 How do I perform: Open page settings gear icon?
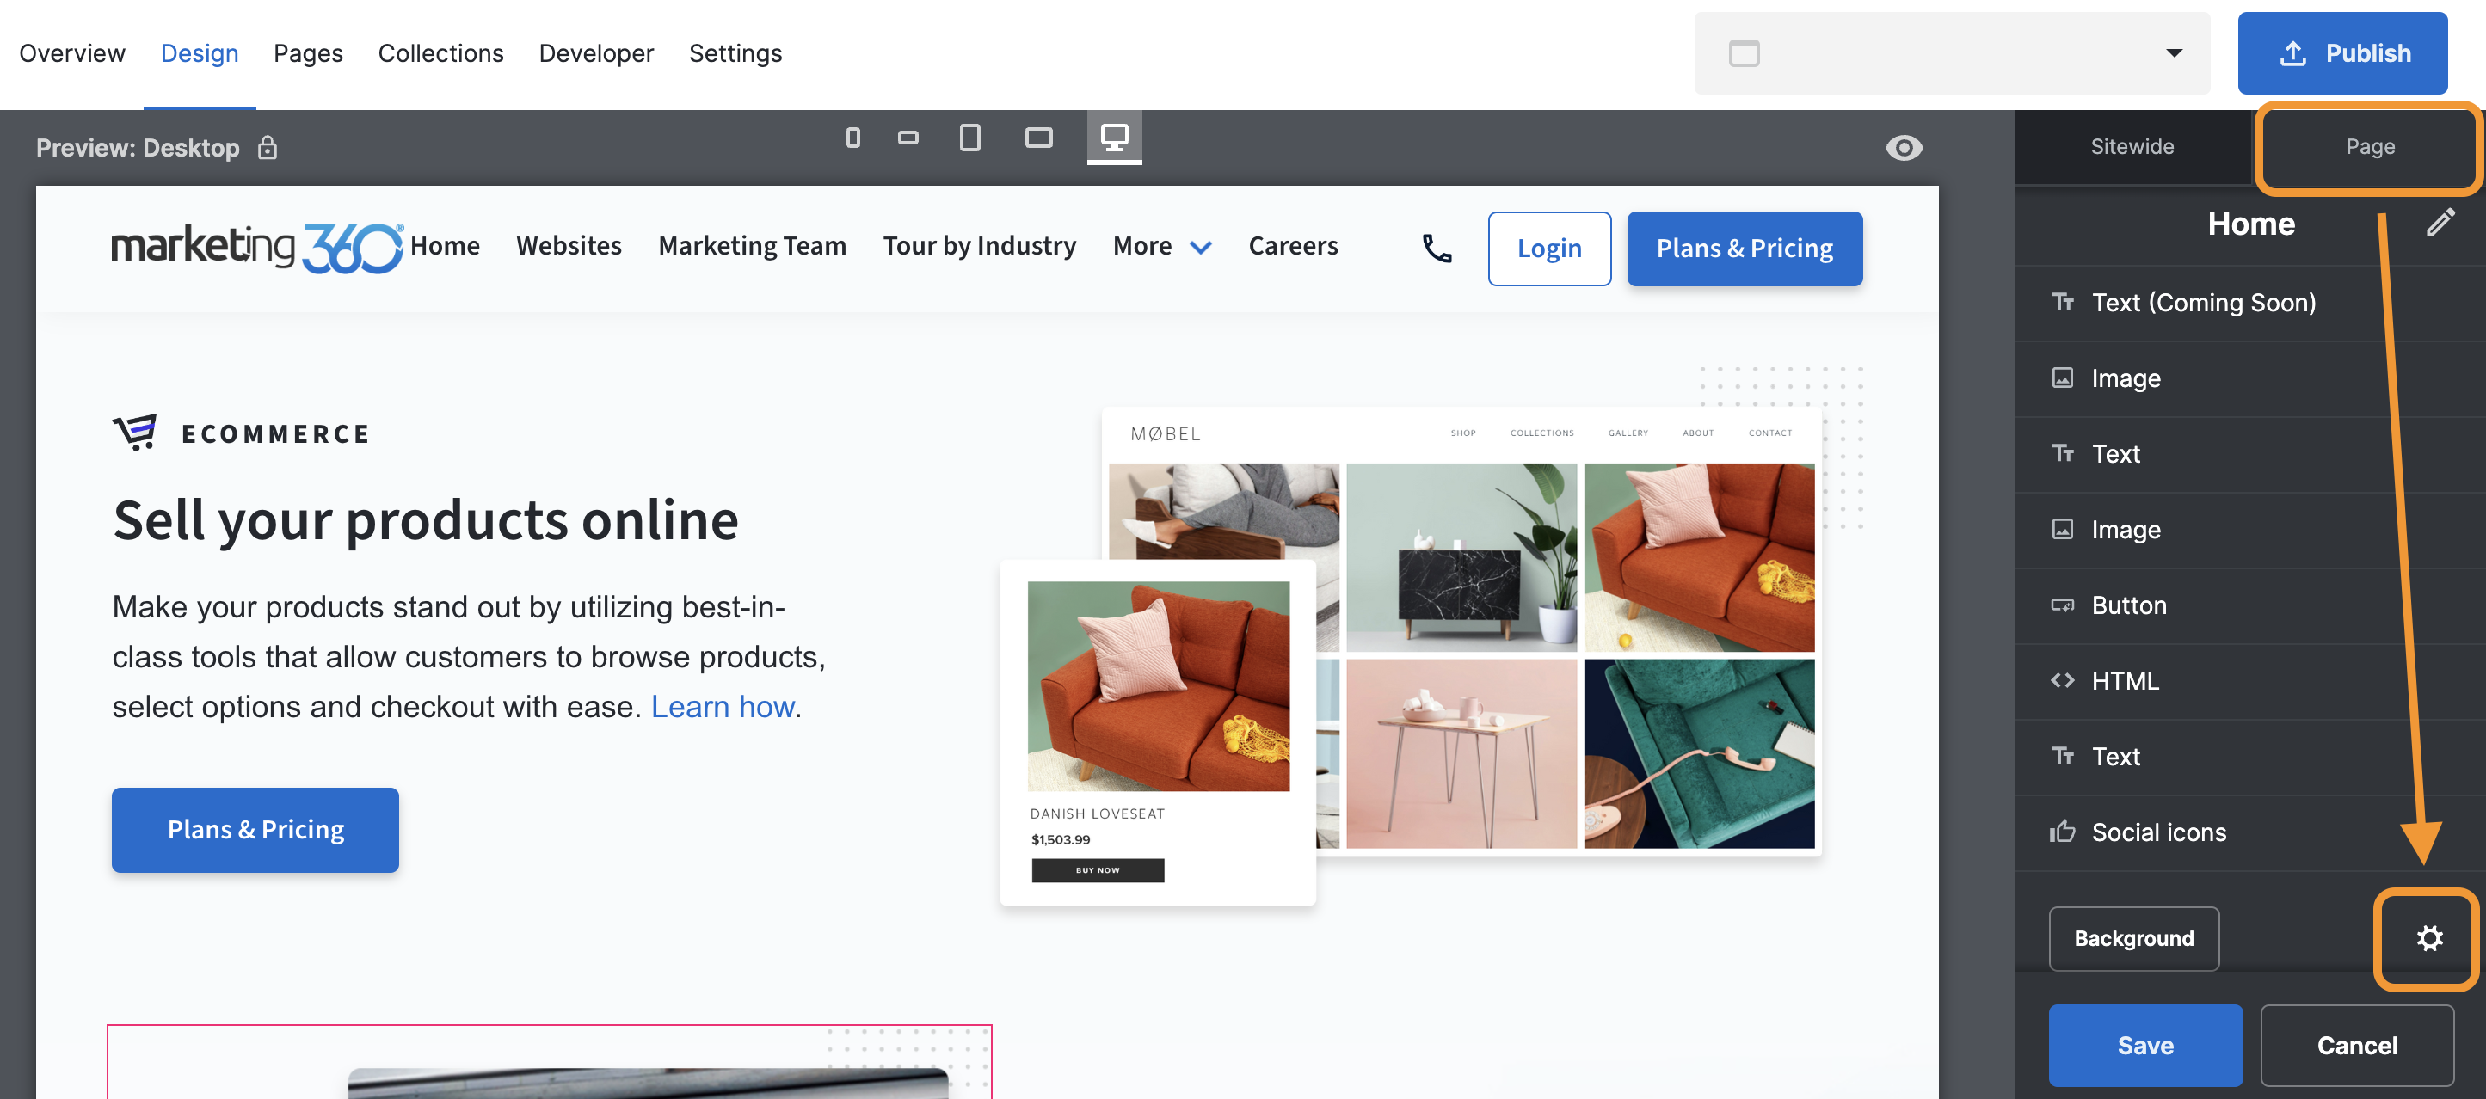pyautogui.click(x=2428, y=938)
